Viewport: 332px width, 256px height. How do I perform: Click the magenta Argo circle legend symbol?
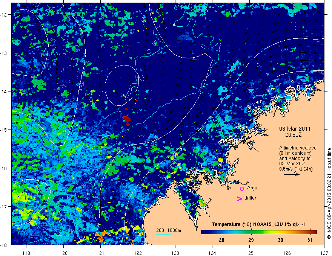tap(242, 189)
